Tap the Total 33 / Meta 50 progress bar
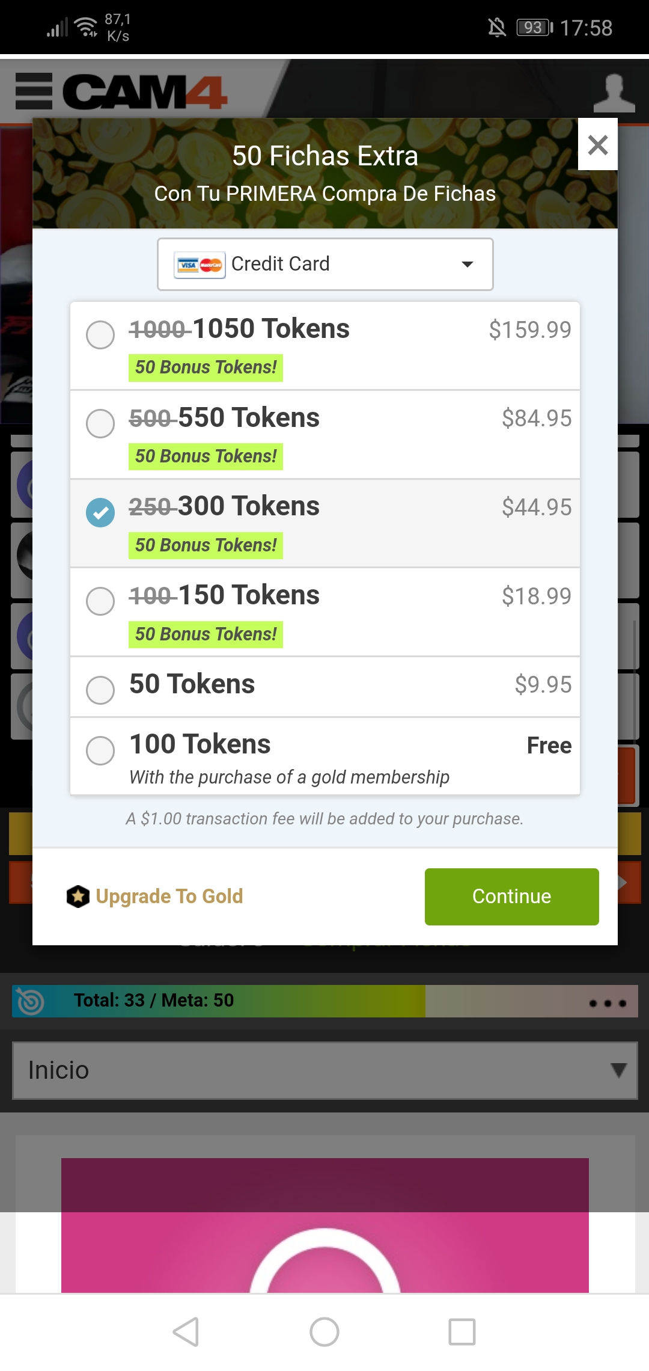 coord(240,1001)
